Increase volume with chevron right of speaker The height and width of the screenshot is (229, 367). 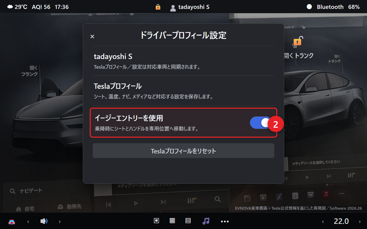[60, 222]
